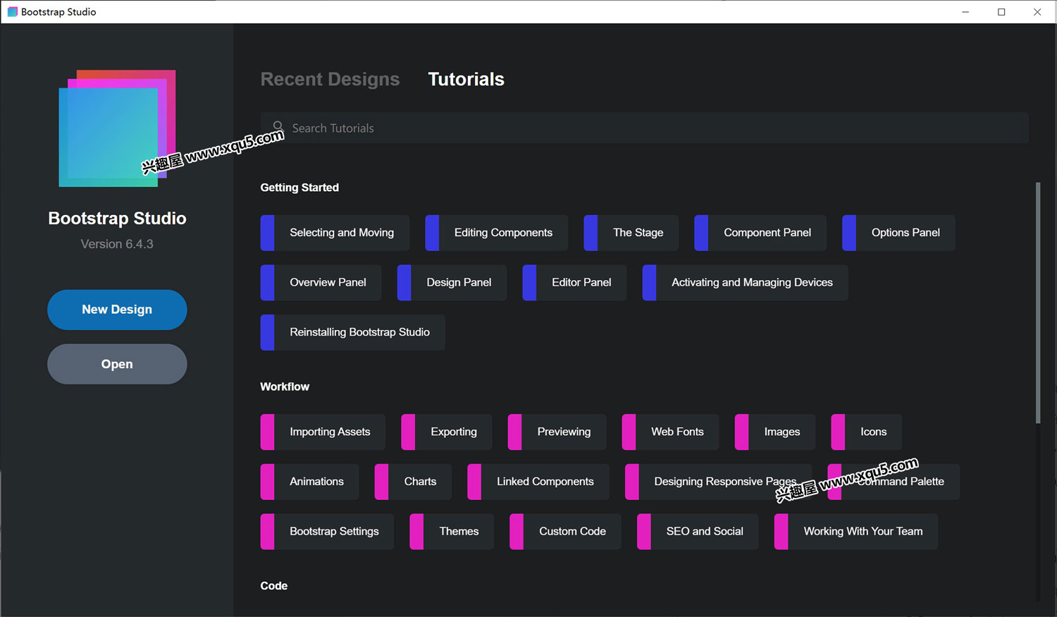1057x617 pixels.
Task: Open the Design Panel tutorial
Action: 452,283
